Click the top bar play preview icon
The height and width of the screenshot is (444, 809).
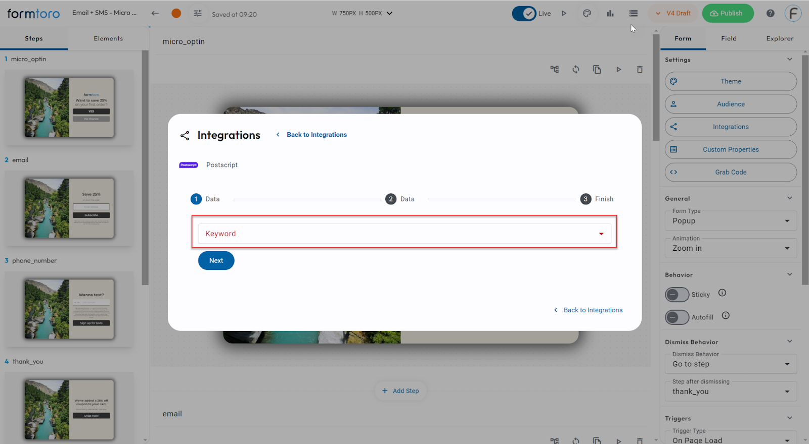pos(564,14)
